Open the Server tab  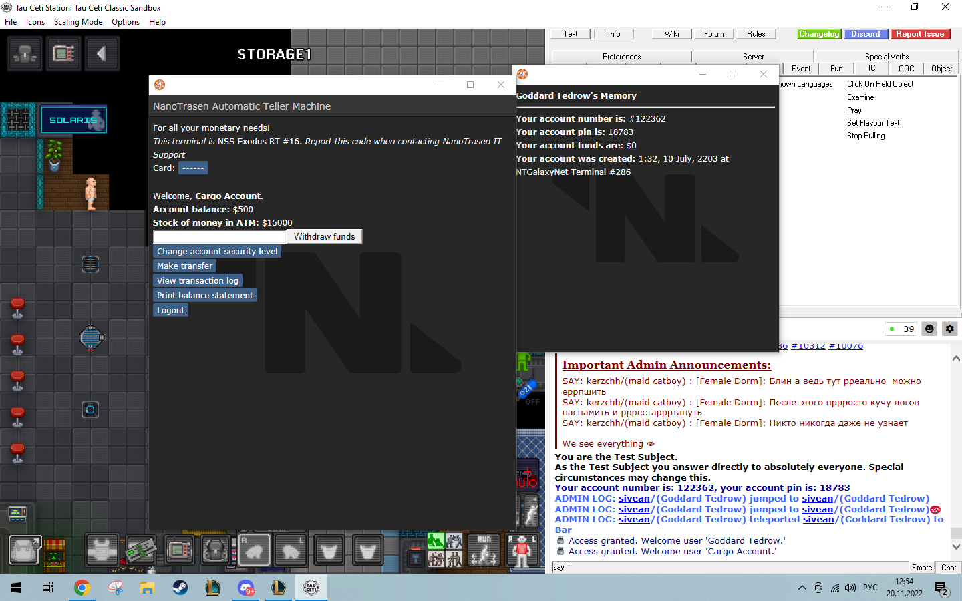tap(753, 57)
